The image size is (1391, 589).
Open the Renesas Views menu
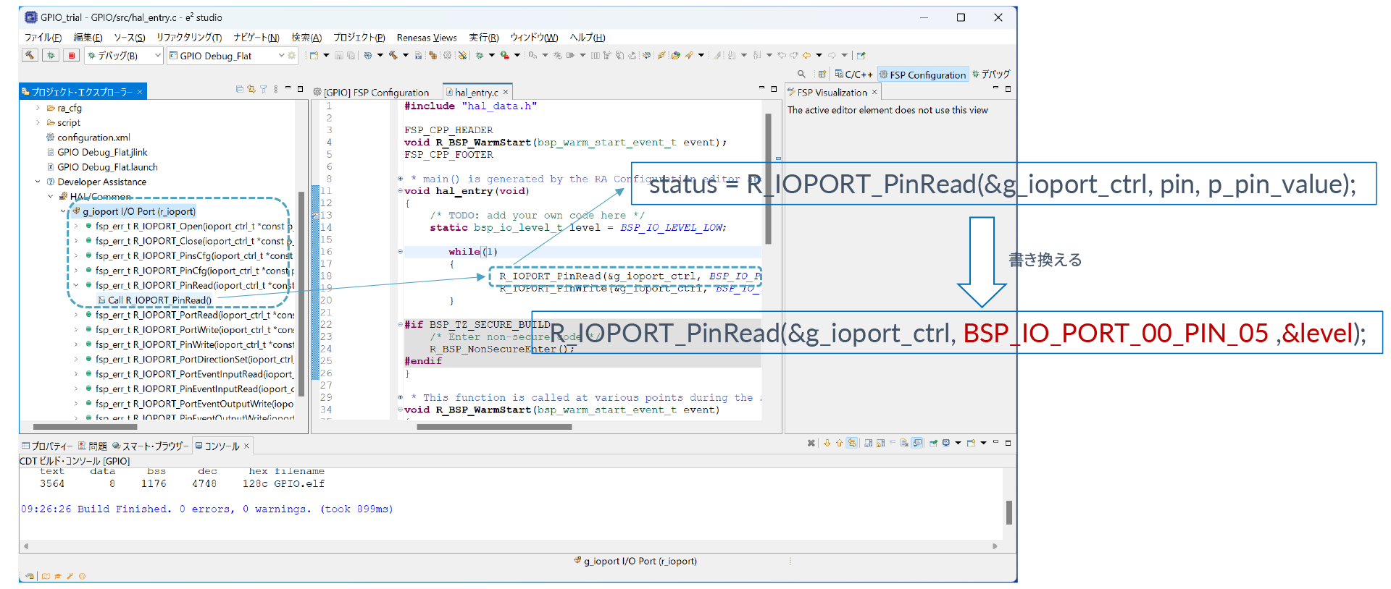point(426,38)
